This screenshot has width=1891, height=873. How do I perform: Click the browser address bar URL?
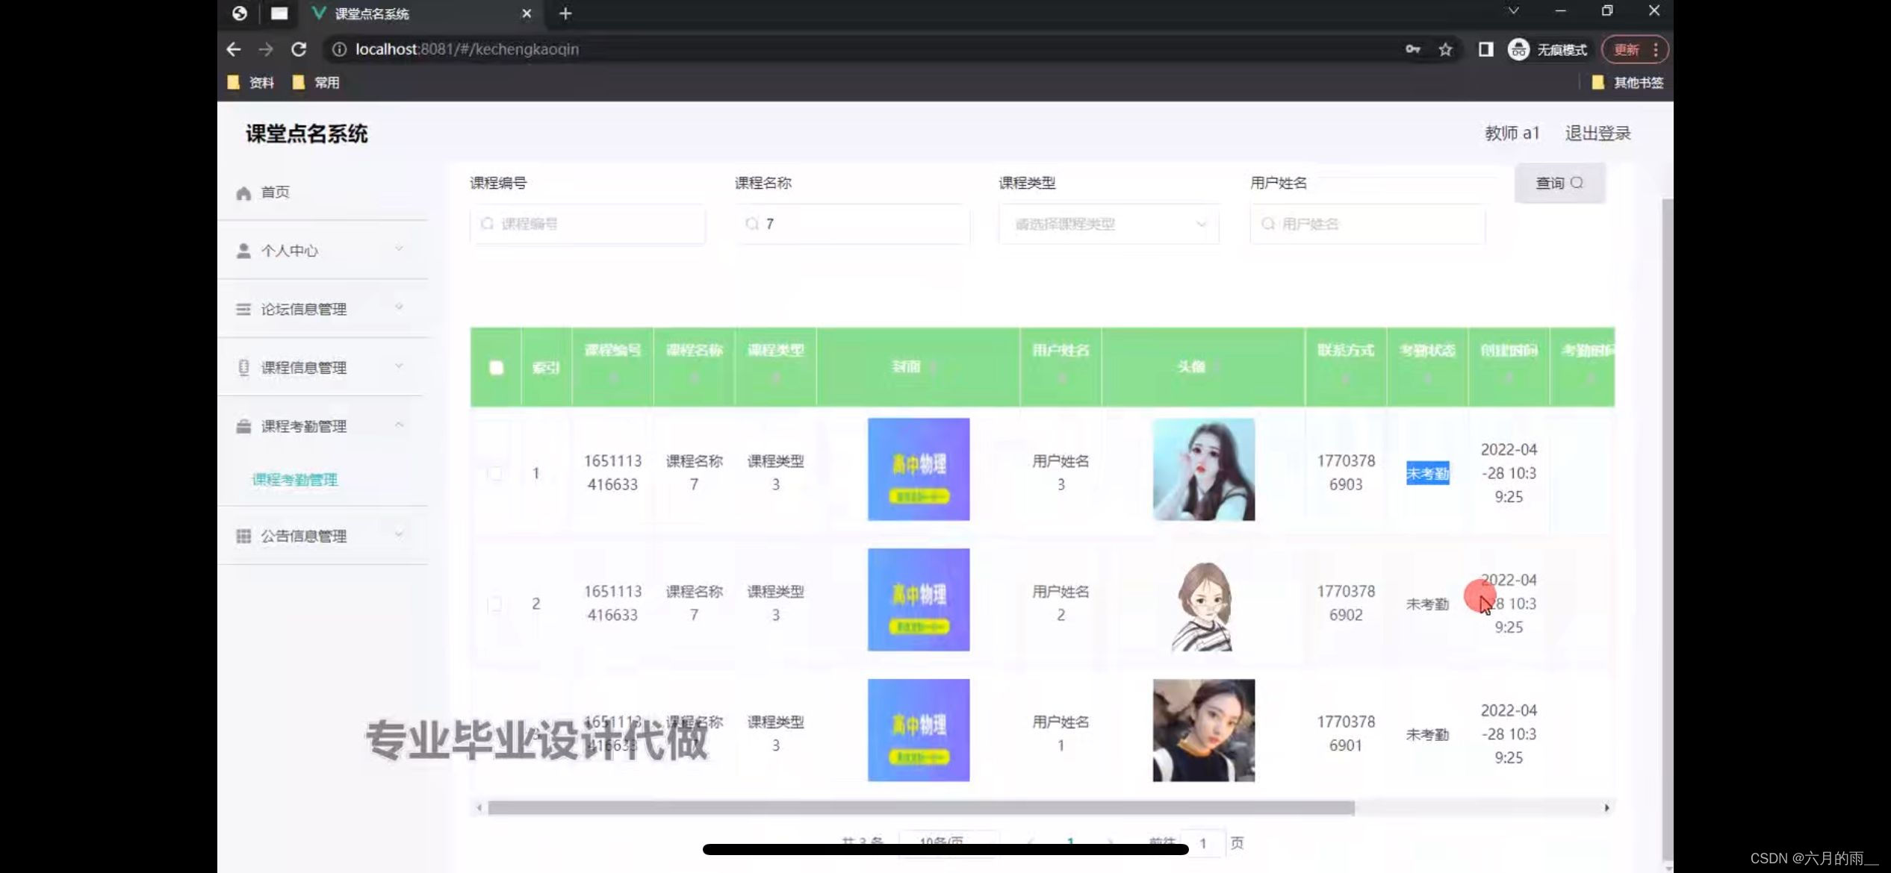coord(467,49)
